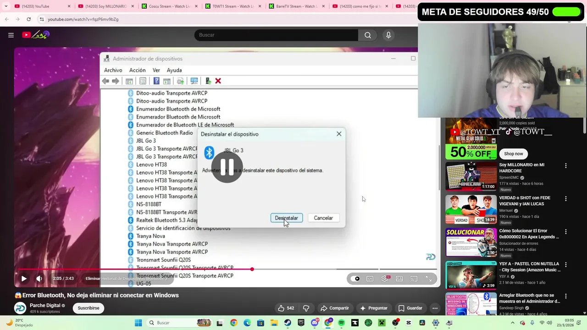Start voice search with the microphone icon
Screen dimensions: 587x330
(x=388, y=35)
